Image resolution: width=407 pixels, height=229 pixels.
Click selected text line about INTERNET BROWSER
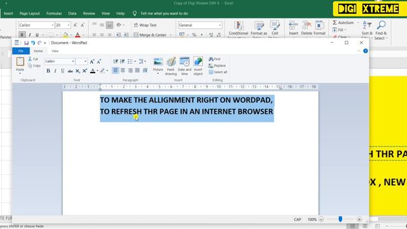(186, 112)
